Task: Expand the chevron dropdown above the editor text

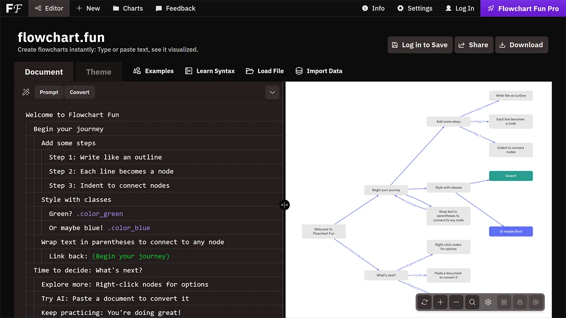Action: pyautogui.click(x=272, y=92)
